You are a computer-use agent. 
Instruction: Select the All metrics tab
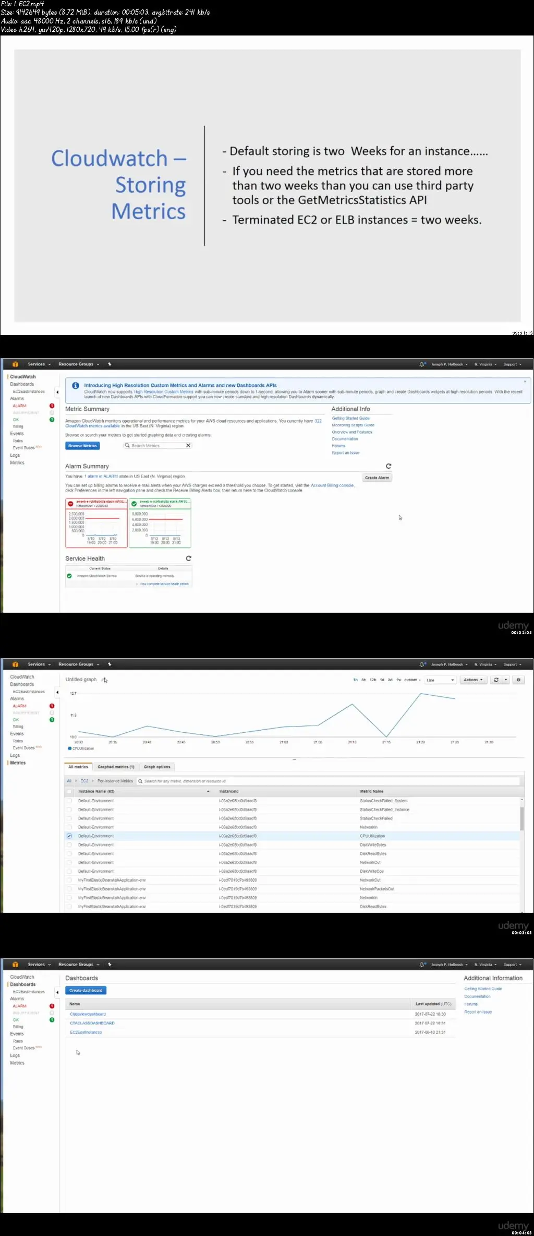[x=78, y=767]
